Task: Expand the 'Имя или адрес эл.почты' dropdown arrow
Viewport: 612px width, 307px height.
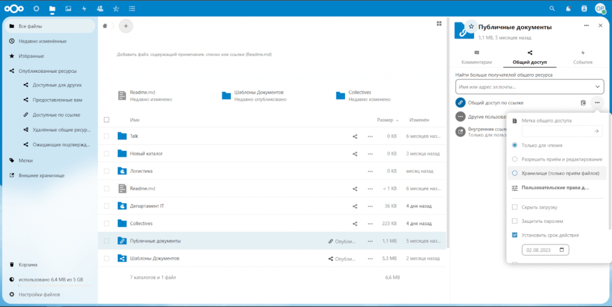Action: (x=597, y=87)
